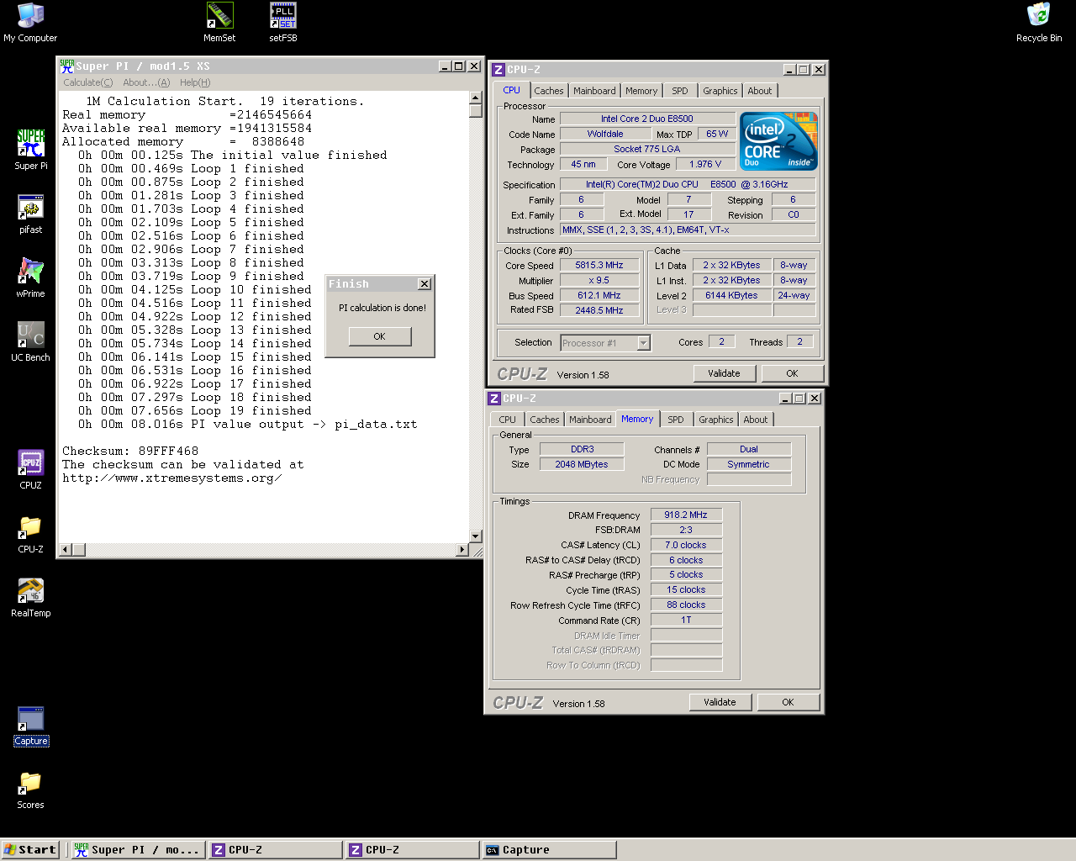This screenshot has height=861, width=1076.
Task: Open the My Computer desktop icon
Action: (x=30, y=22)
